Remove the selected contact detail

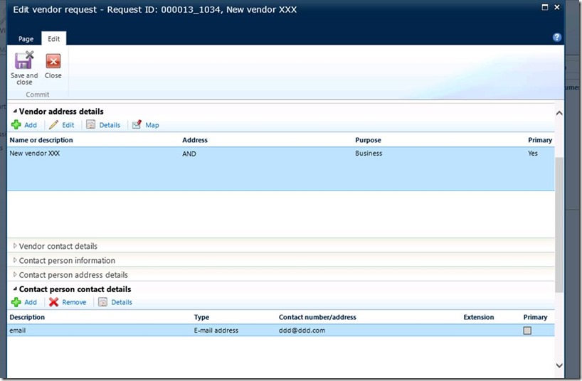68,302
